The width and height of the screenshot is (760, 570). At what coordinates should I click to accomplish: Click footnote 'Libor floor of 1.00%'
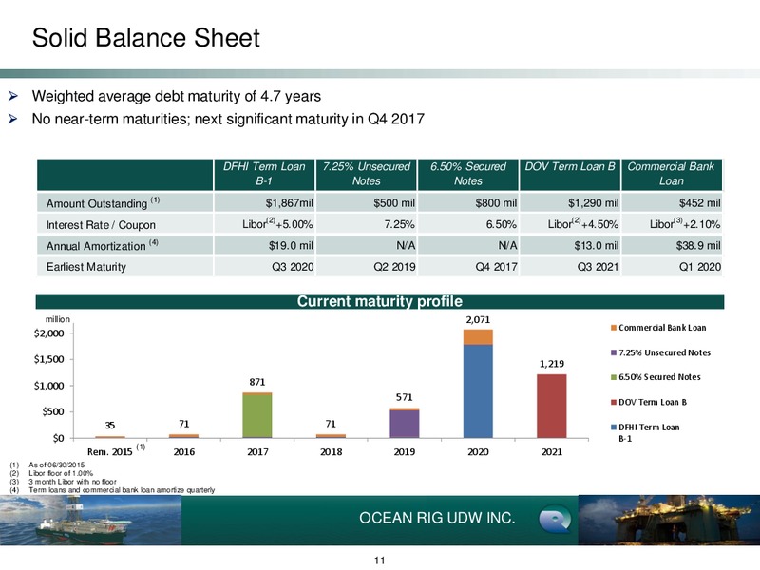pyautogui.click(x=61, y=473)
